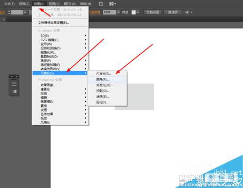The image size is (243, 188).
Task: Collapse the small floating panel
Action: click(12, 77)
